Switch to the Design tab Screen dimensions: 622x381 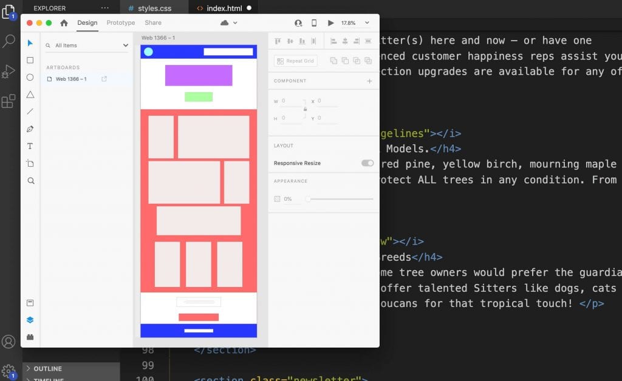[87, 23]
